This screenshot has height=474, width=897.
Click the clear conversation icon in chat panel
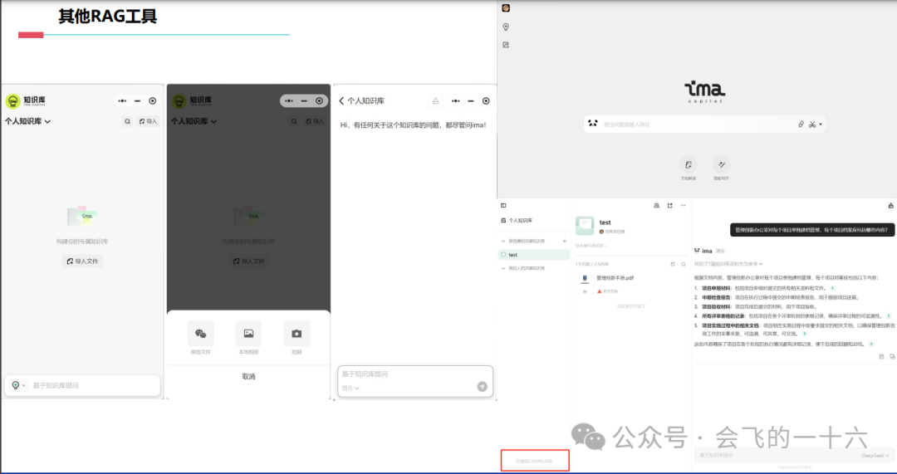pos(435,100)
